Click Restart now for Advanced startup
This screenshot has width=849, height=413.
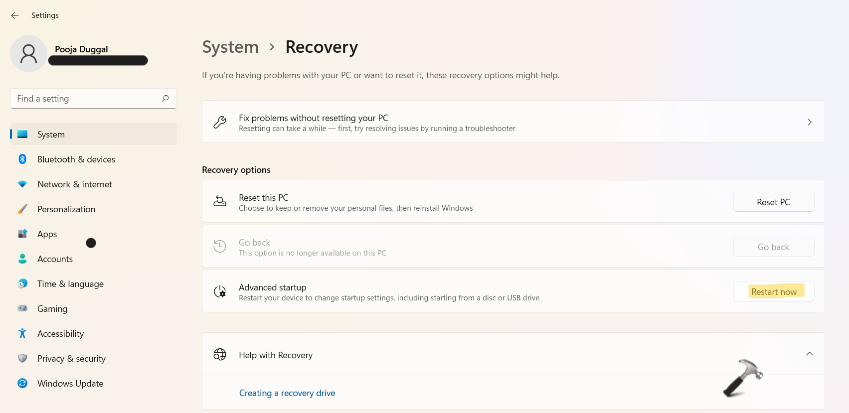click(774, 292)
